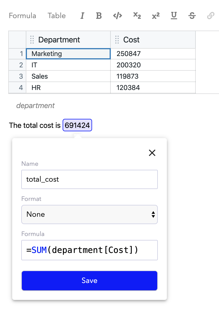Click the insert link icon
Image resolution: width=219 pixels, height=322 pixels.
211,16
